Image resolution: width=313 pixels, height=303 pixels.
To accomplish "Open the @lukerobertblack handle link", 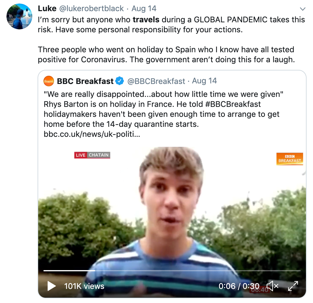I will click(x=92, y=9).
